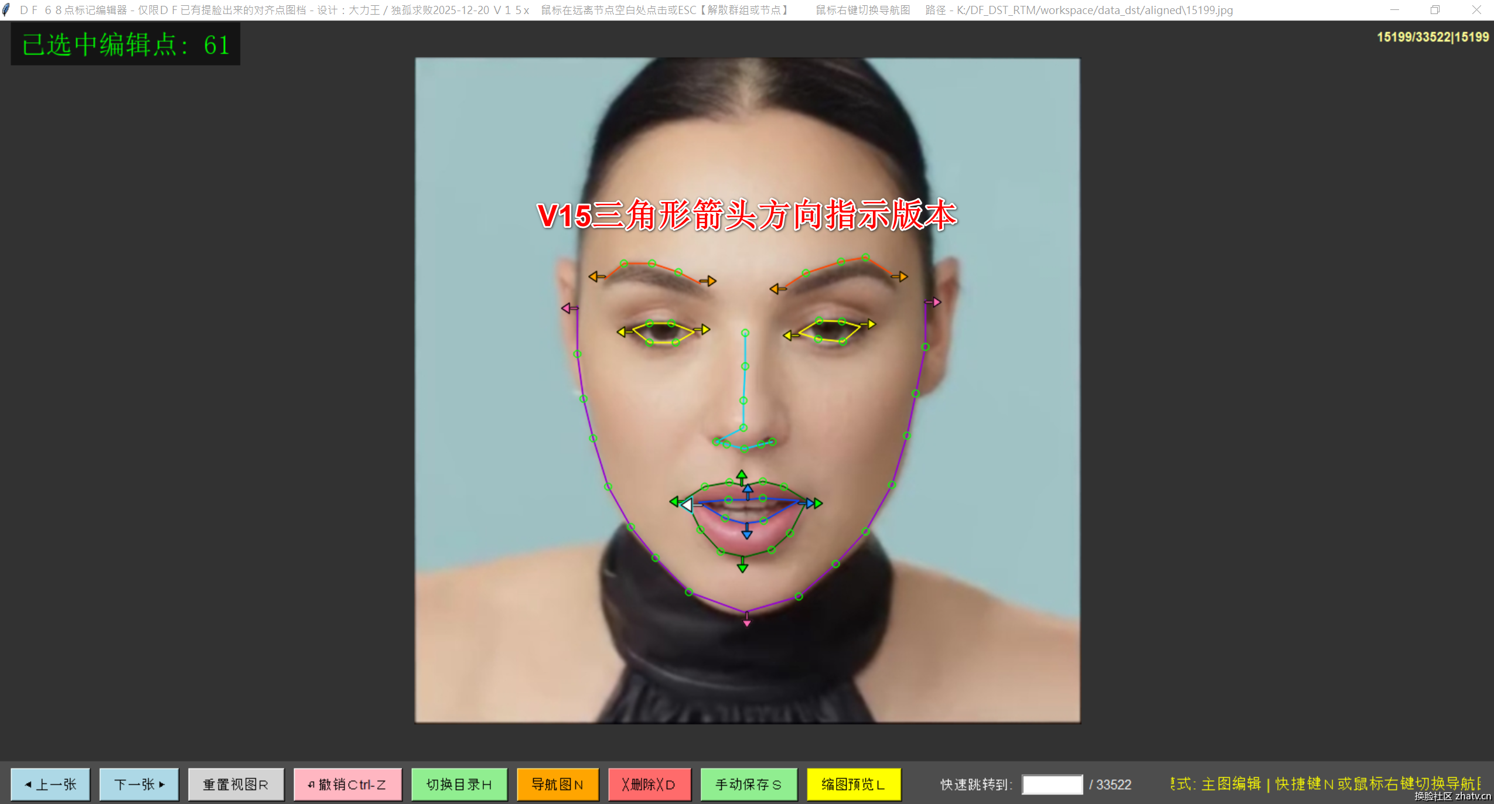The height and width of the screenshot is (804, 1494).
Task: Advance to the next image with 下一张
Action: pos(139,784)
